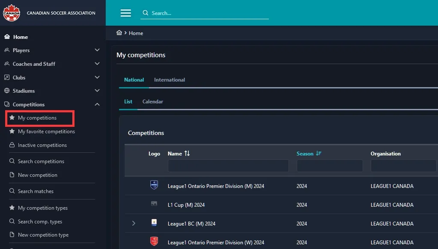Switch to the National tab
This screenshot has width=438, height=249.
pos(134,80)
